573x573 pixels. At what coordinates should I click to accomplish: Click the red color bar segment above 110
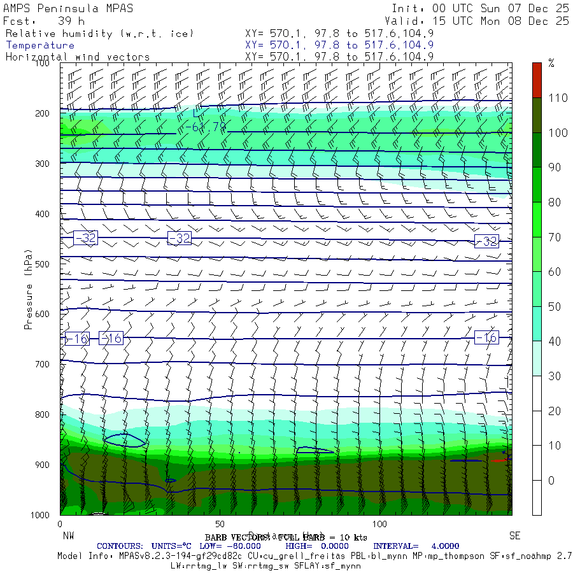coord(537,80)
